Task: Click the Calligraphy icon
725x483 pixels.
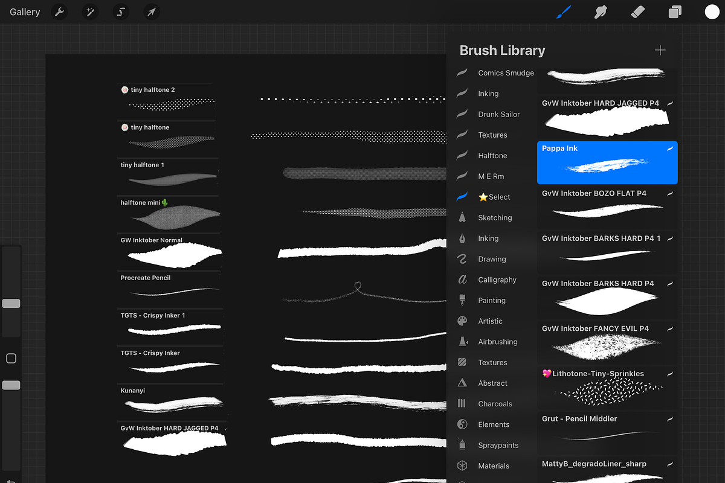Action: coord(462,280)
